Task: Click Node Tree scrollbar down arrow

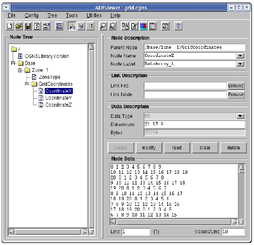Action: pos(91,232)
